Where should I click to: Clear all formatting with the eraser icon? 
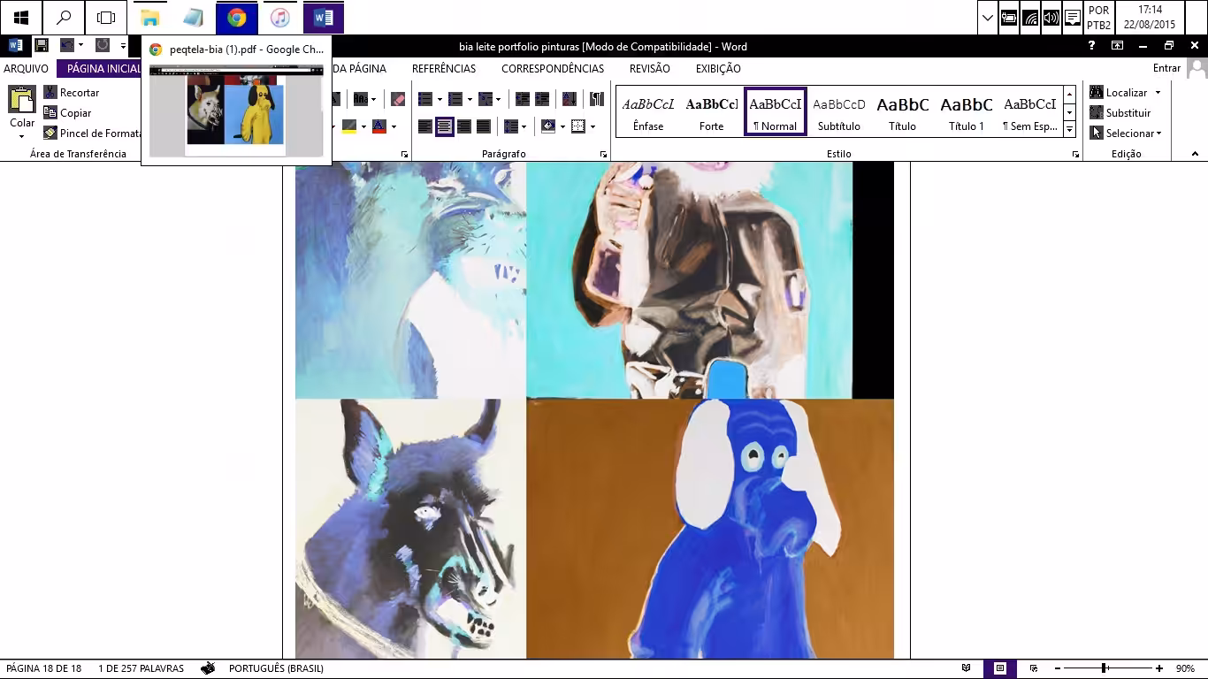(x=398, y=99)
